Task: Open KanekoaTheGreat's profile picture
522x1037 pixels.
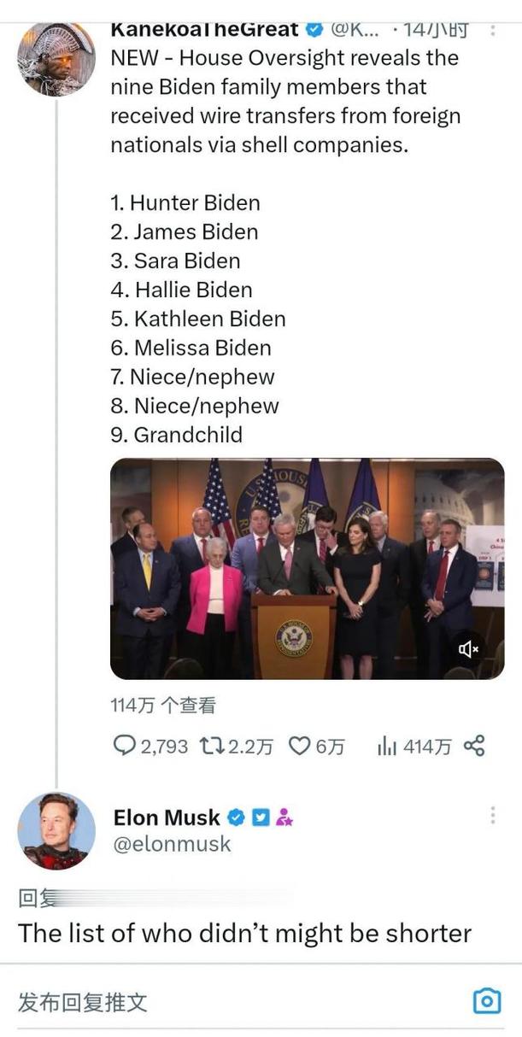Action: point(56,58)
